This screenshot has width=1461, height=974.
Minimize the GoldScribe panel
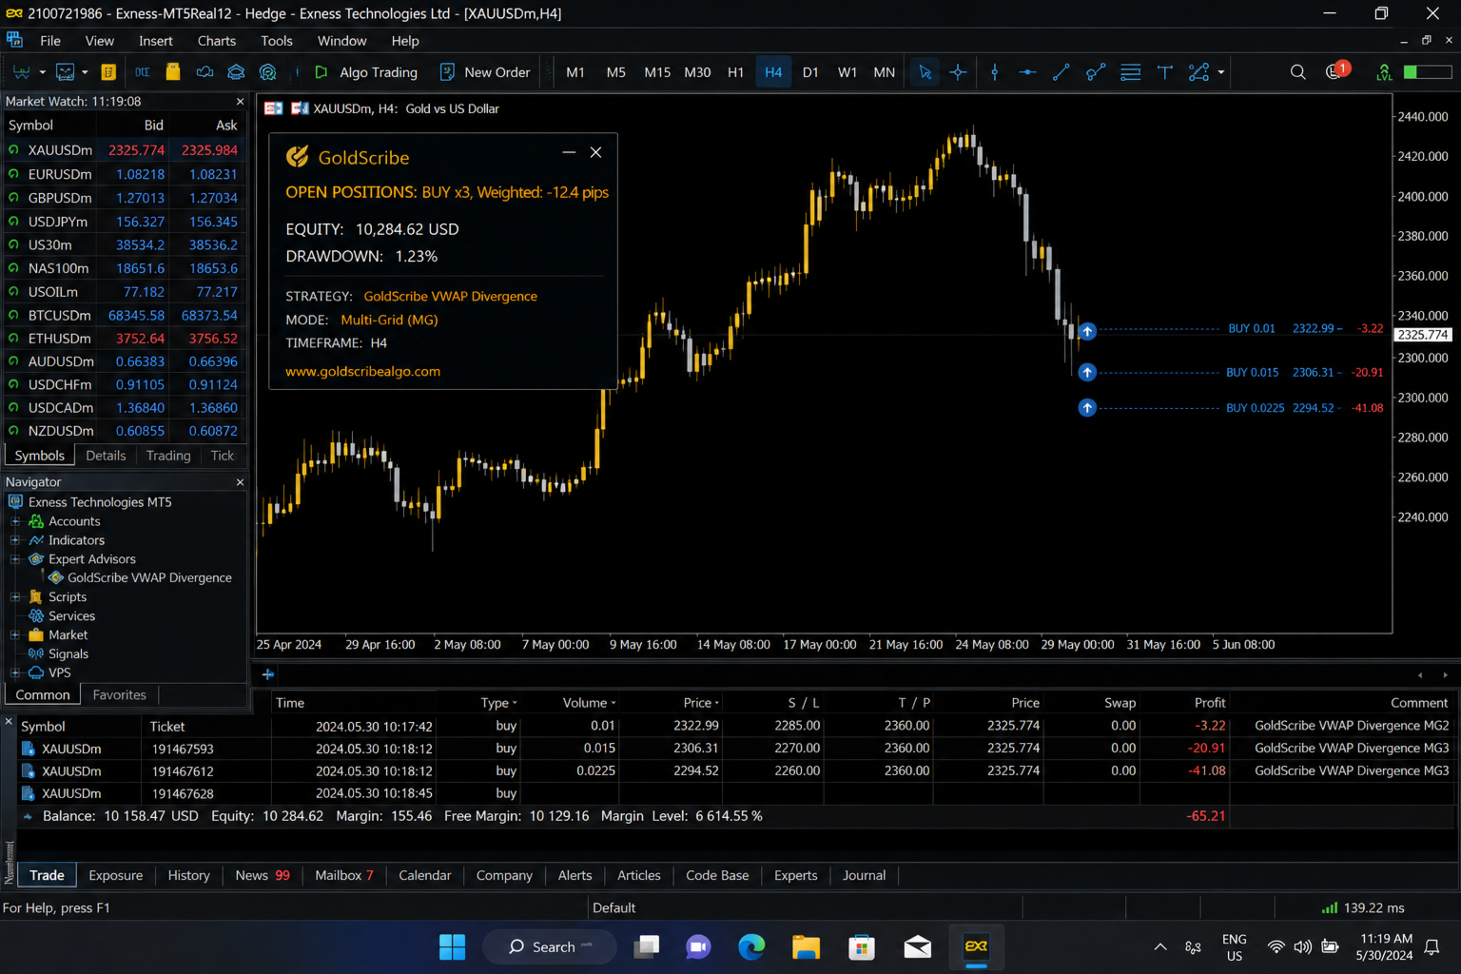click(569, 152)
